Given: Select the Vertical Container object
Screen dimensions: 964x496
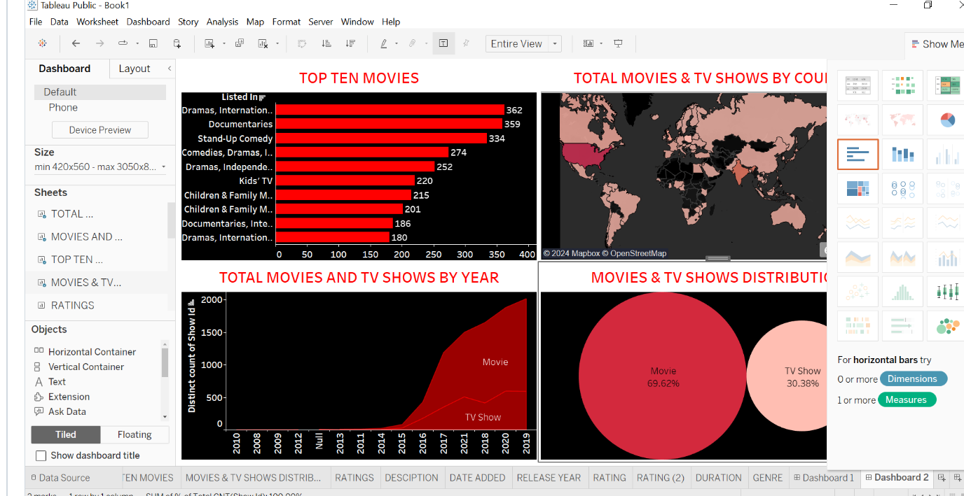Looking at the screenshot, I should click(86, 367).
